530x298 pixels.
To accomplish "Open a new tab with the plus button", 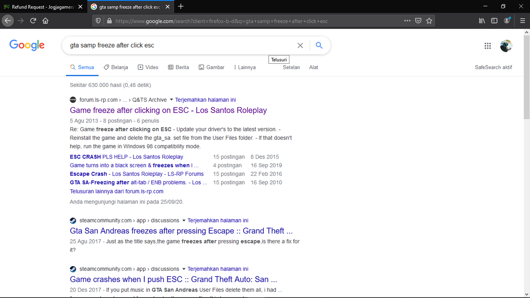I will 181,7.
